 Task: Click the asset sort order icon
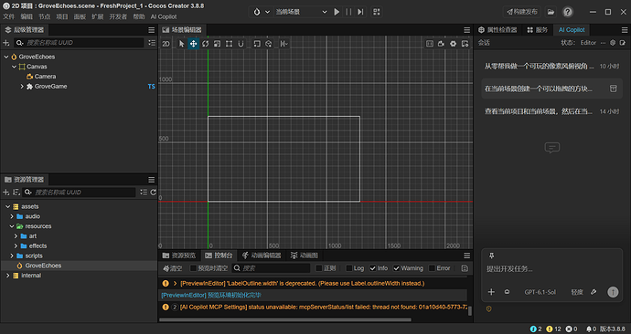pos(16,193)
